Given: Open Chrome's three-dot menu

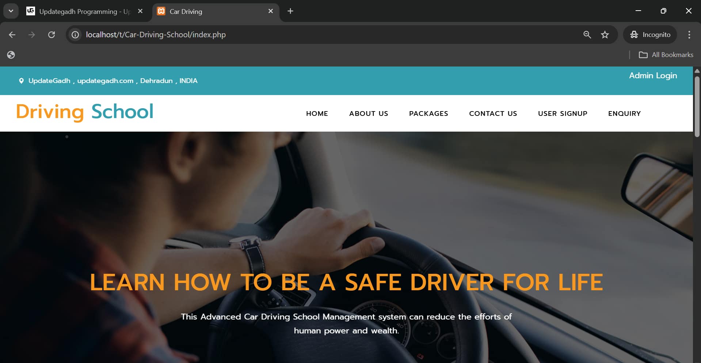Looking at the screenshot, I should [x=689, y=35].
